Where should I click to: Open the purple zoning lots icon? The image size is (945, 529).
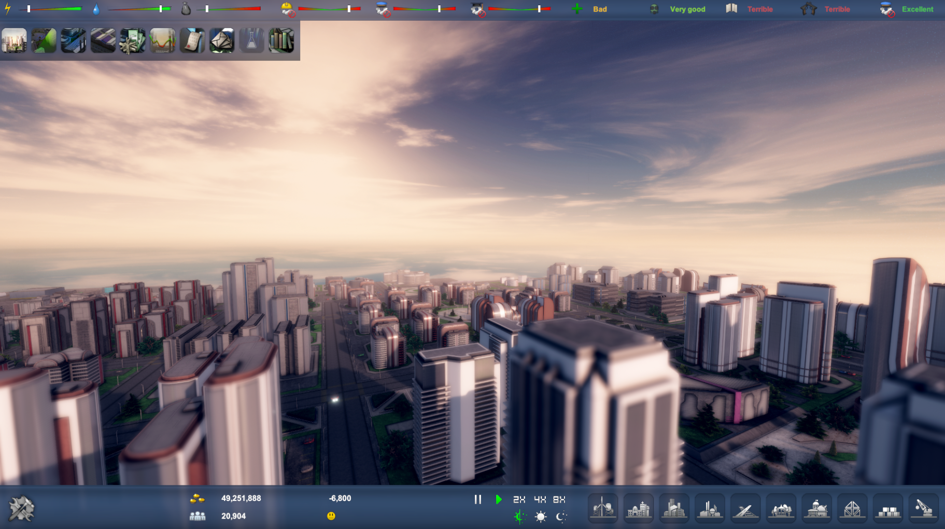[x=103, y=40]
